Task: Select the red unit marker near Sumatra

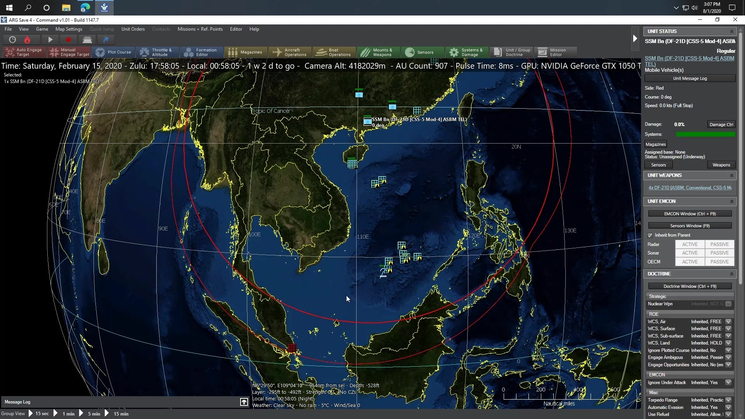Action: point(292,348)
